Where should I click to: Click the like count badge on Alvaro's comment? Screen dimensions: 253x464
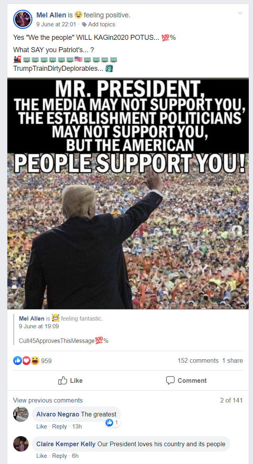pos(112,423)
